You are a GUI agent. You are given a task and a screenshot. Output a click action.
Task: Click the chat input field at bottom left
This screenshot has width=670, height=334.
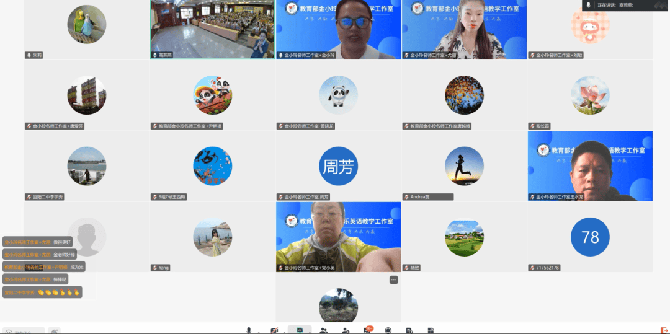click(24, 330)
